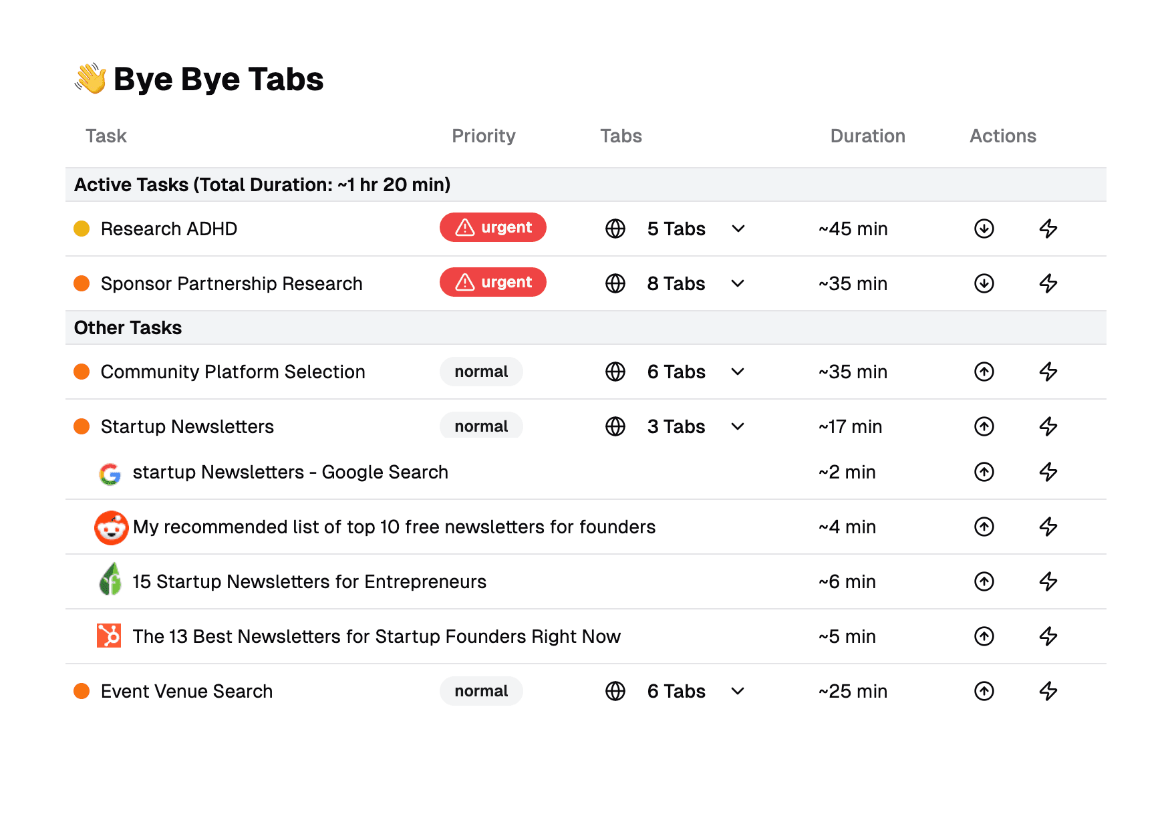Image resolution: width=1172 pixels, height=826 pixels.
Task: Click the lightning bolt for Event Venue Search
Action: point(1048,691)
